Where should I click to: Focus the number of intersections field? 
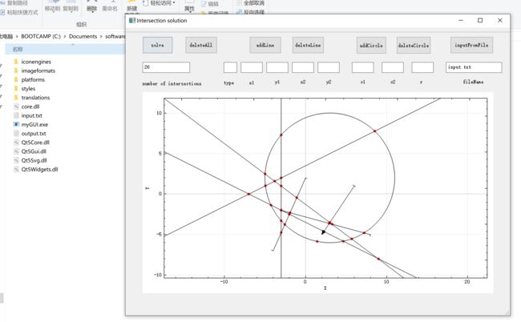[166, 67]
